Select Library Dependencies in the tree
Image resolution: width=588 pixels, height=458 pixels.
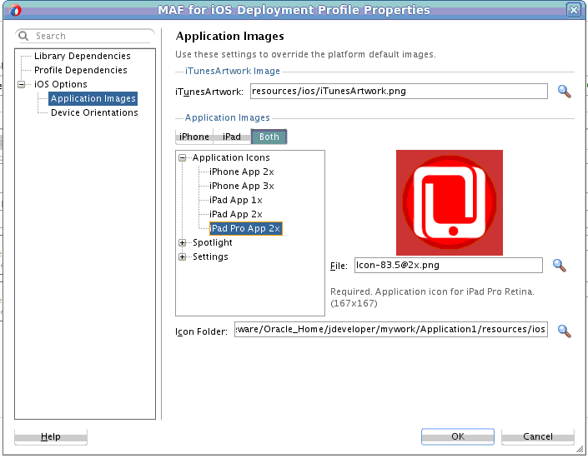click(x=82, y=56)
